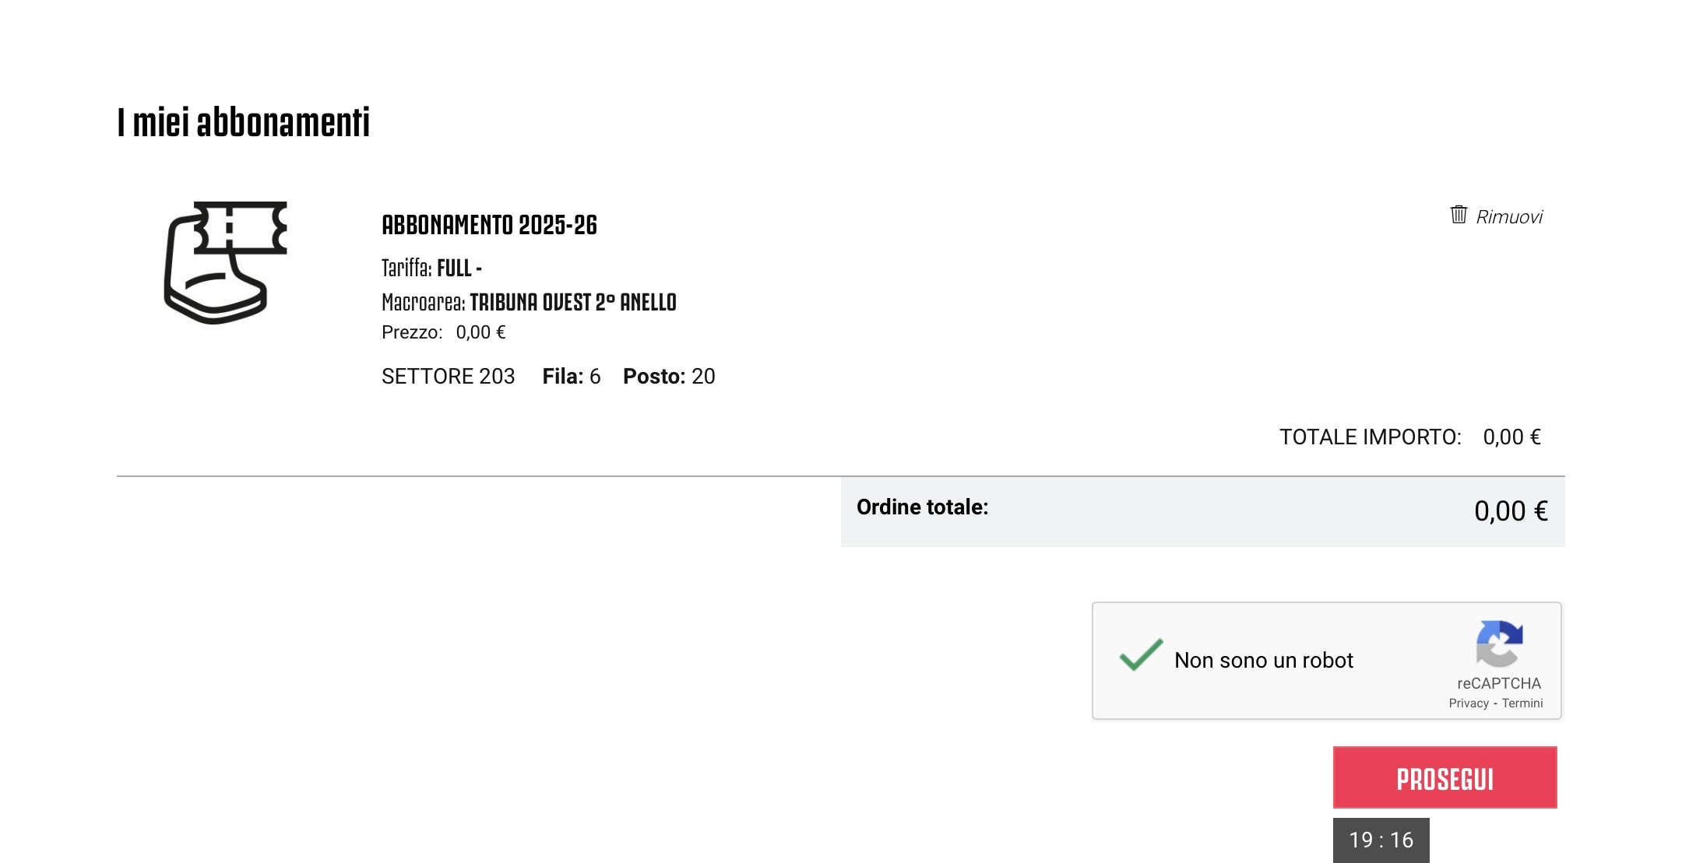Image resolution: width=1682 pixels, height=863 pixels.
Task: Remove subscription via Rimuovi link
Action: (1509, 217)
